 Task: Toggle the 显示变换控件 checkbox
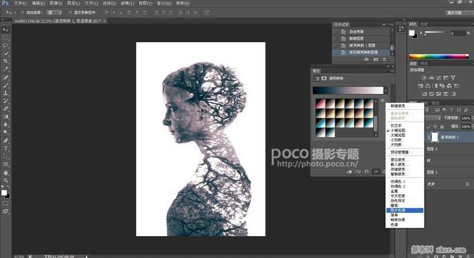(71, 12)
